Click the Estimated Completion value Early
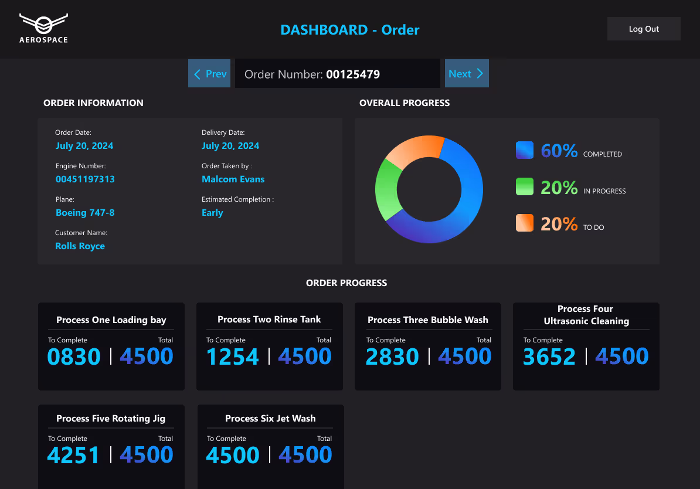The image size is (700, 489). tap(212, 213)
